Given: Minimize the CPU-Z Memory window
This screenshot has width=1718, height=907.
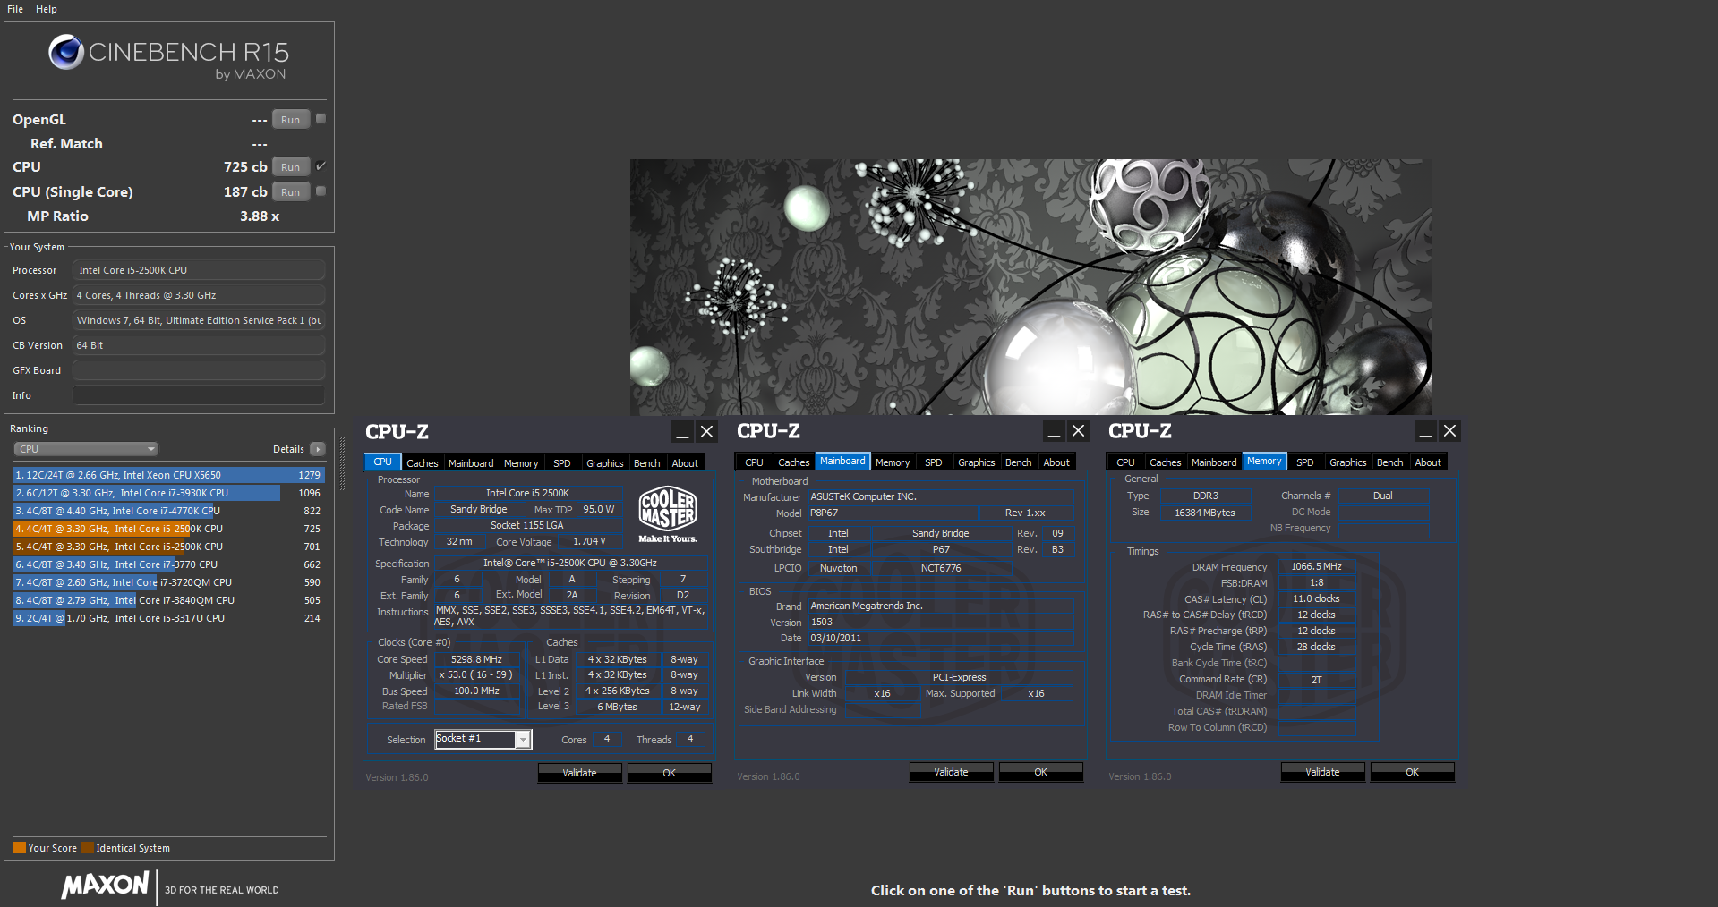Looking at the screenshot, I should pyautogui.click(x=1426, y=431).
